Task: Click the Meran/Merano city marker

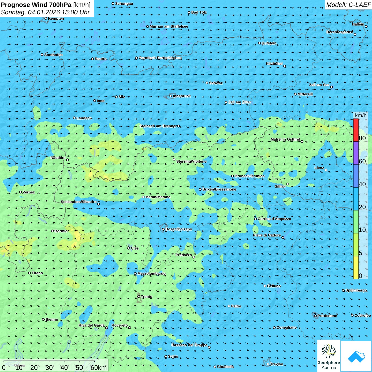Action: [x=143, y=197]
